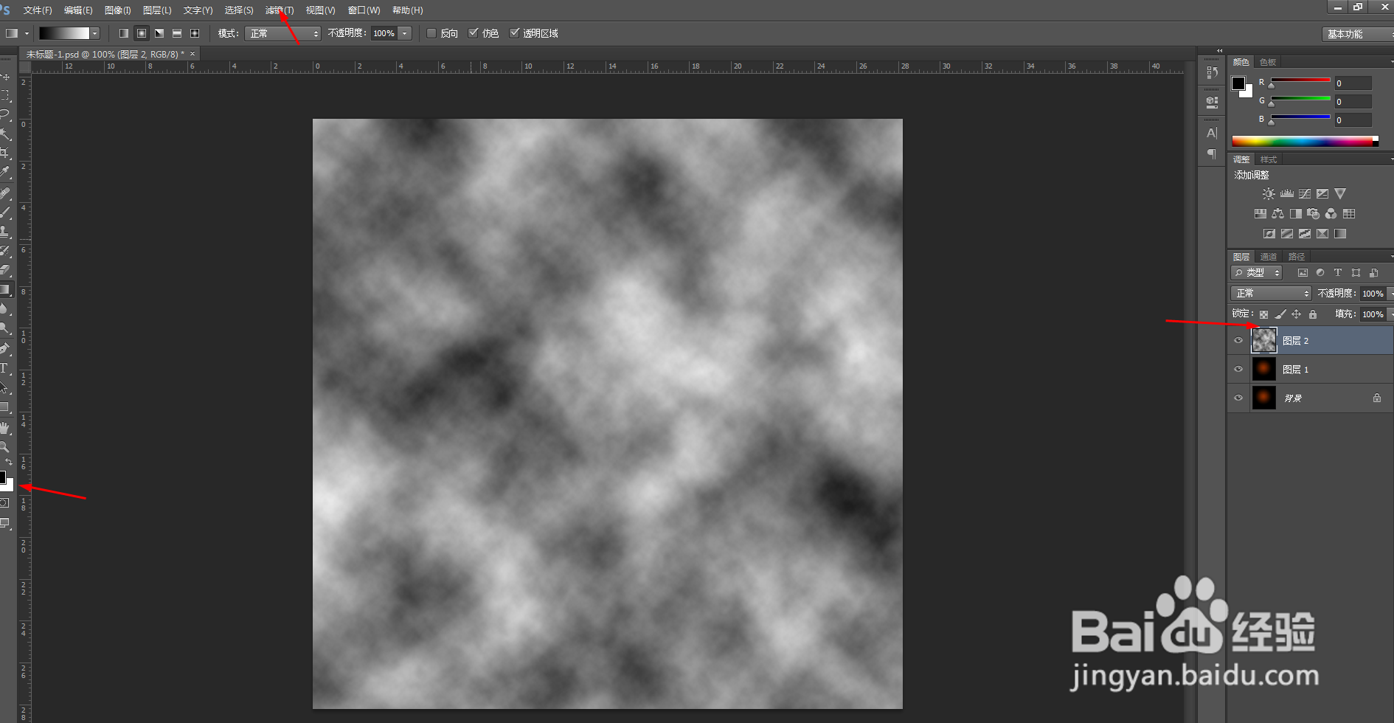Select the Magic Wand tool
Screen dimensions: 1394x723
5,134
